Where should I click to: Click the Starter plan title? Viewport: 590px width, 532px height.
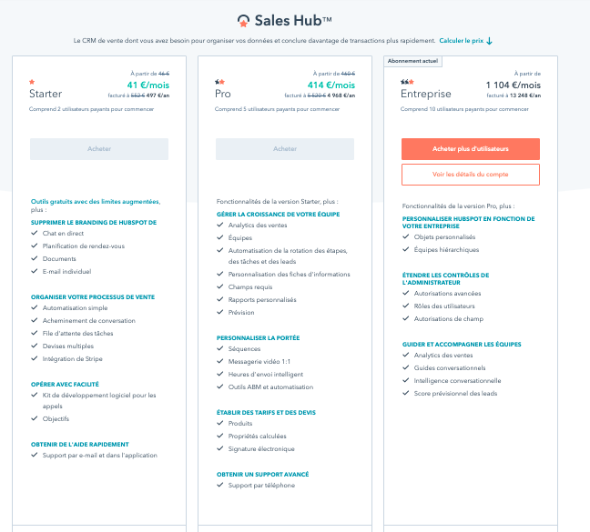tap(46, 94)
